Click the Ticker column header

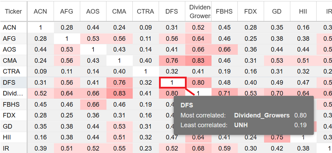pos(13,11)
